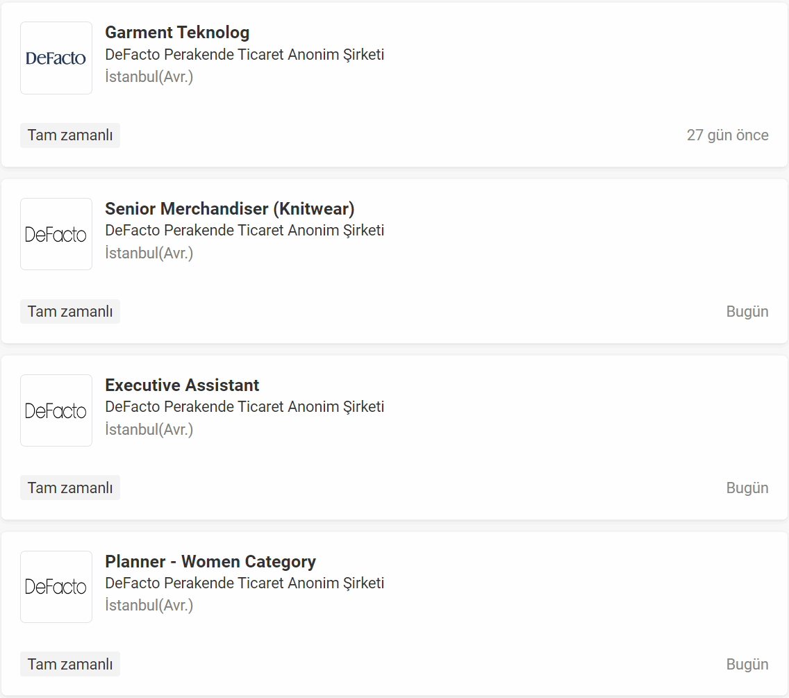789x698 pixels.
Task: Click İstanbul(Avr.) location under Planner listing
Action: coord(149,606)
